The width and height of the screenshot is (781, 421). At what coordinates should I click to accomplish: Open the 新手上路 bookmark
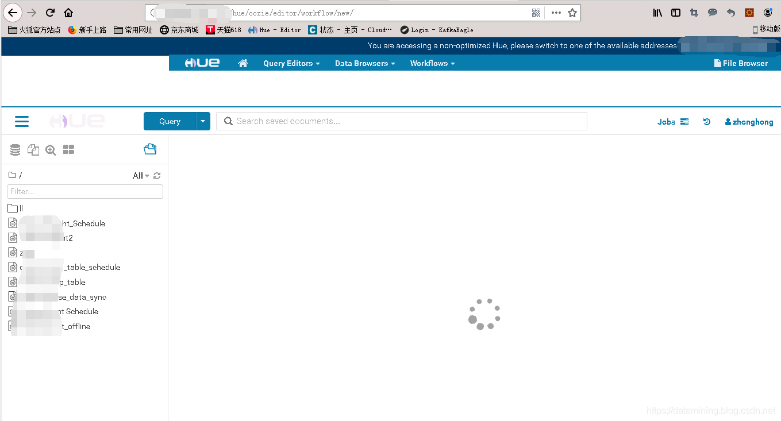coord(87,30)
